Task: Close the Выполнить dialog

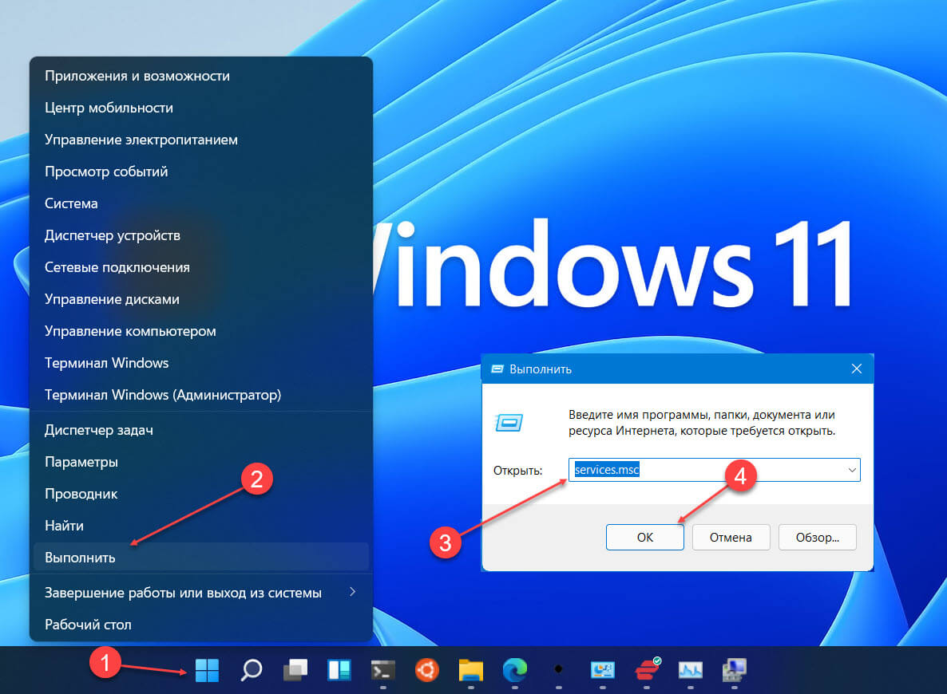Action: [x=857, y=369]
